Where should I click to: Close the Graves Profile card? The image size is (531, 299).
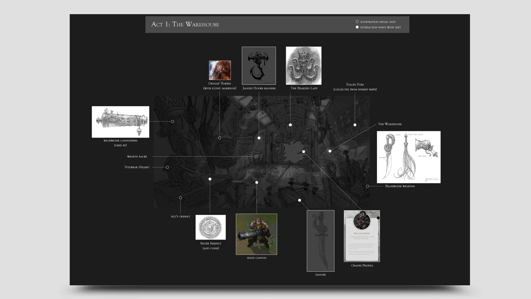tap(378, 218)
